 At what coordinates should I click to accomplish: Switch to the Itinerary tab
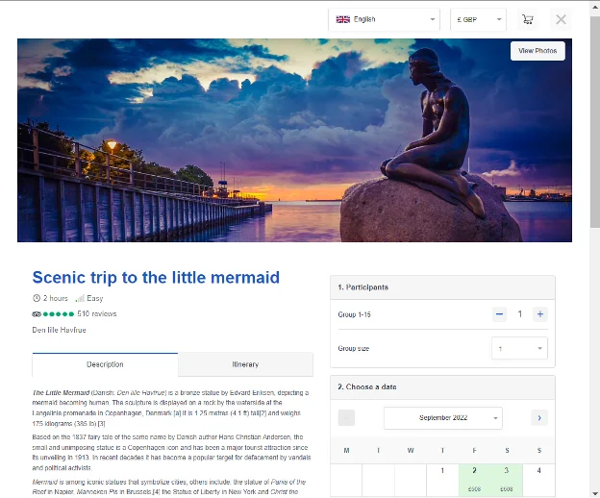245,364
